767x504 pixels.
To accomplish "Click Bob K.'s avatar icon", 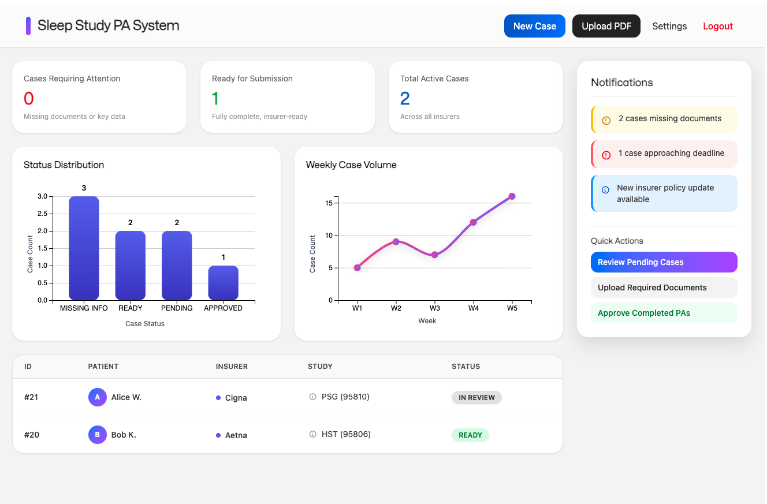I will pos(97,435).
